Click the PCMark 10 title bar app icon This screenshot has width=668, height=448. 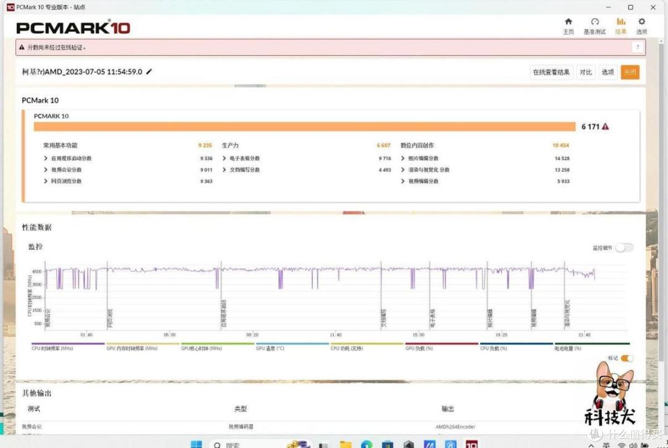(x=11, y=7)
